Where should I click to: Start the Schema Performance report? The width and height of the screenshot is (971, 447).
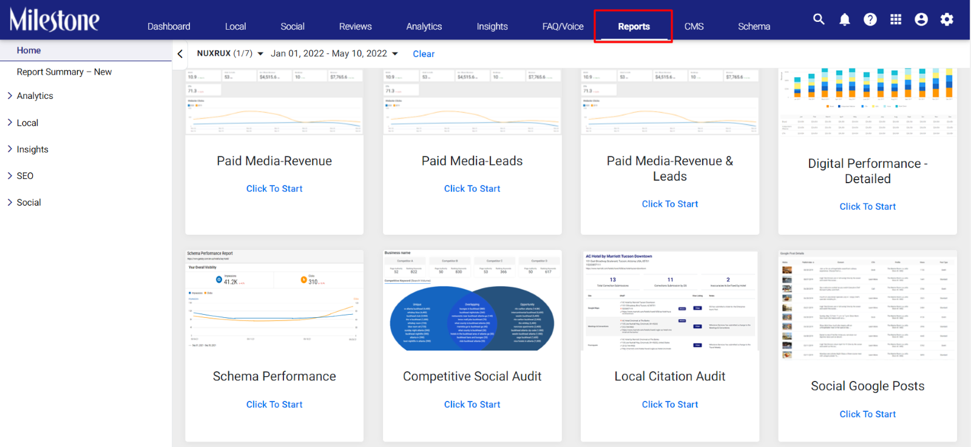pyautogui.click(x=274, y=405)
